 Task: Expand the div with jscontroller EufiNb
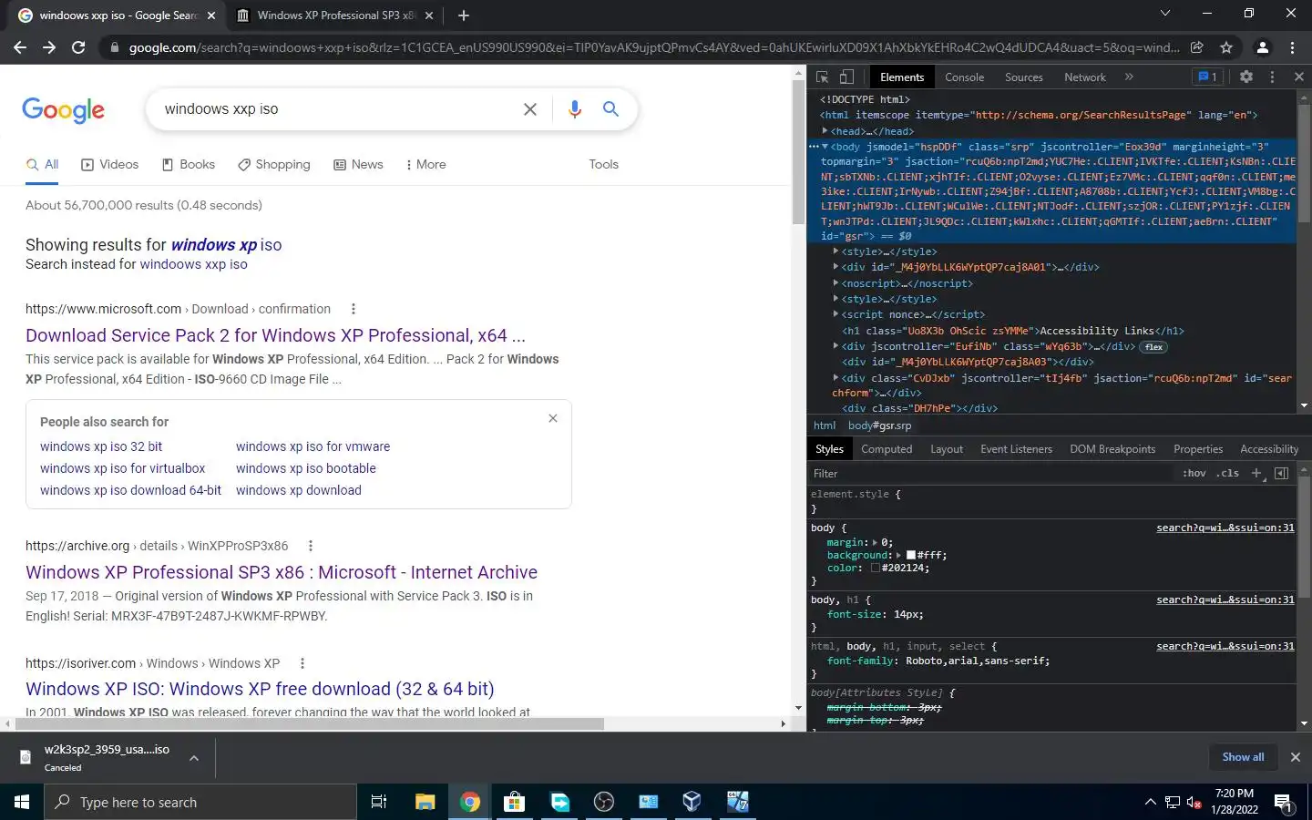(835, 346)
